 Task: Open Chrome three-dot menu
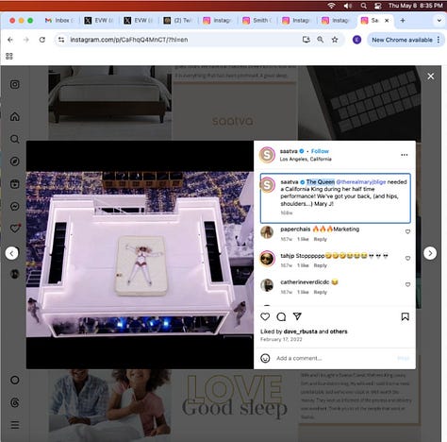pyautogui.click(x=439, y=40)
